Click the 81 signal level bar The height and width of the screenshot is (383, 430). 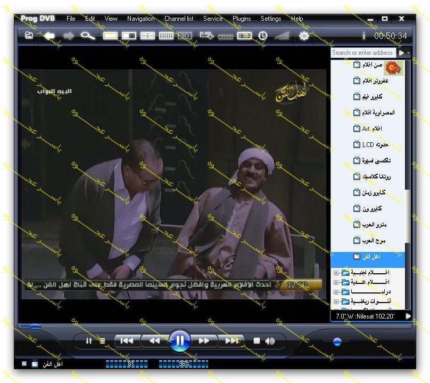coord(127,364)
